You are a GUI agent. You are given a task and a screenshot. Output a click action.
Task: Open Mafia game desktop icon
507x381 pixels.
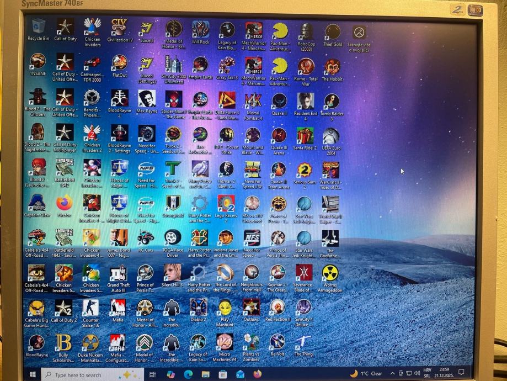click(118, 310)
